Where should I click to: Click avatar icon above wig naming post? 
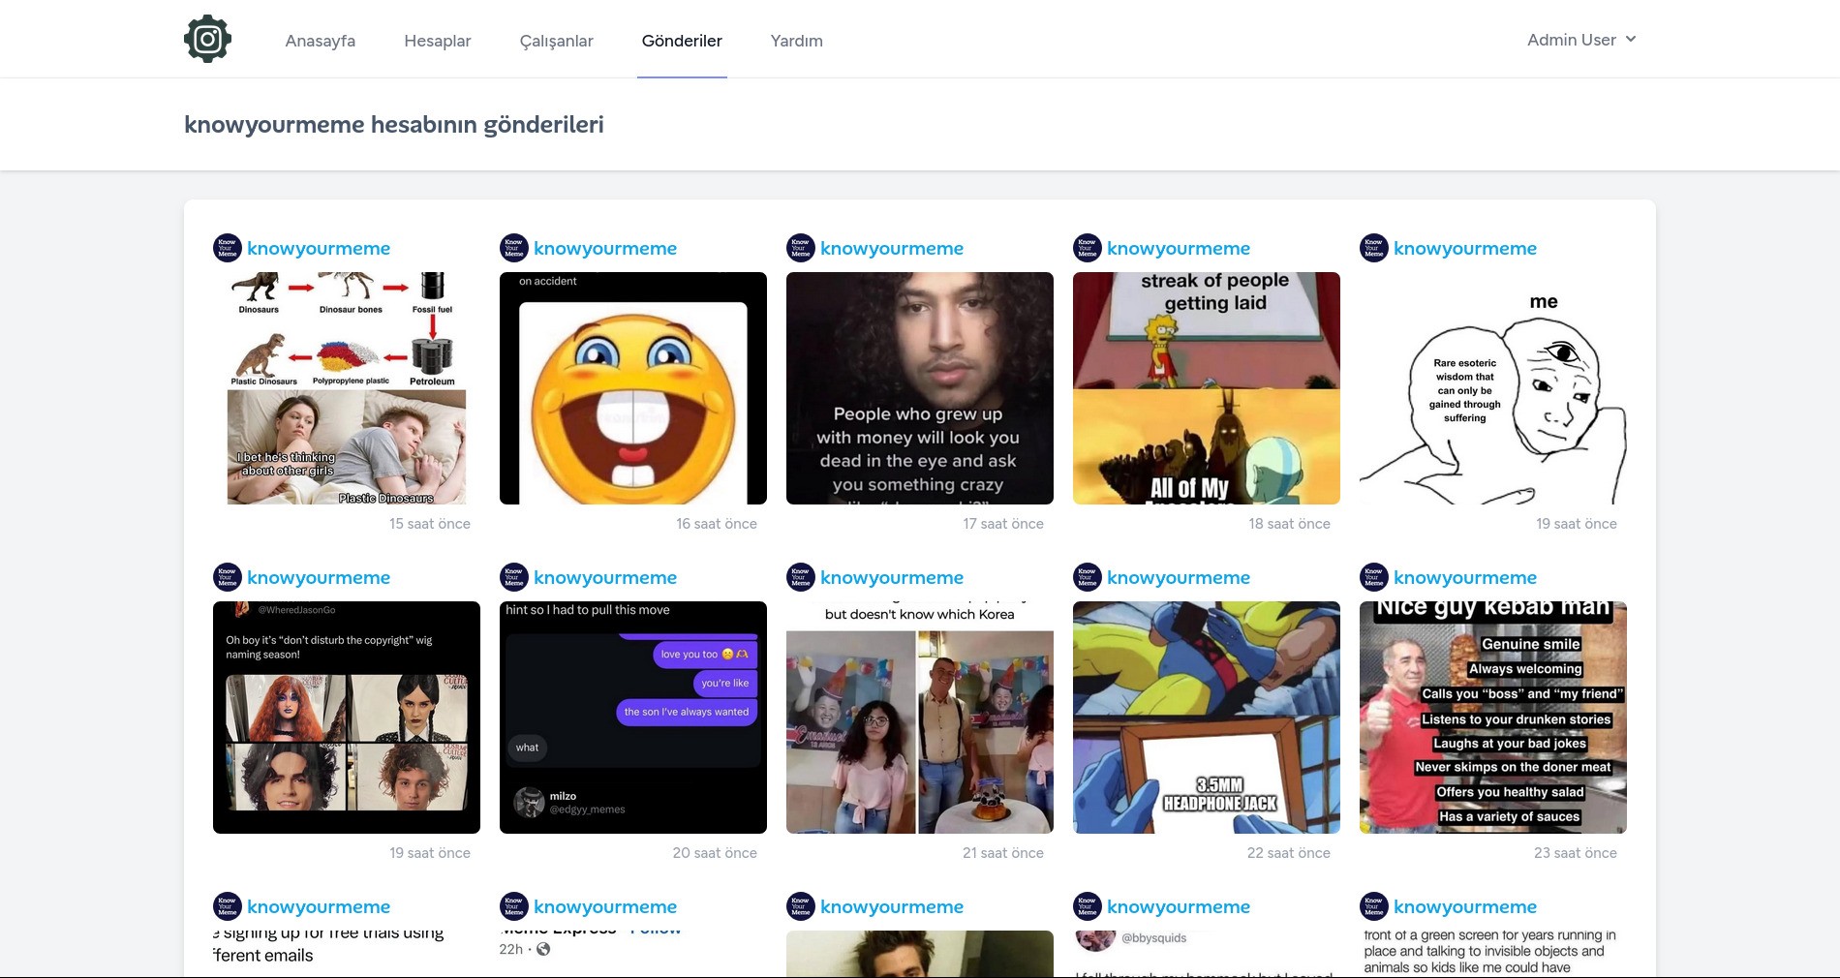click(x=227, y=577)
